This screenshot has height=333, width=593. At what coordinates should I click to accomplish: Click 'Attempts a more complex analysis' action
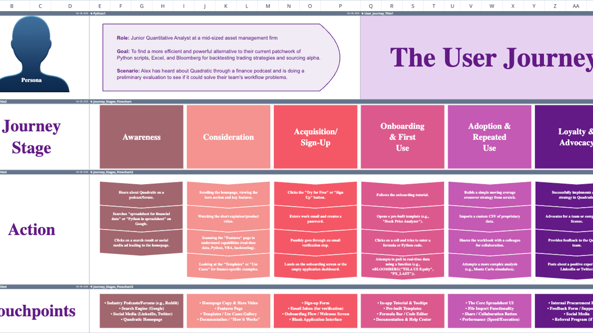490,267
